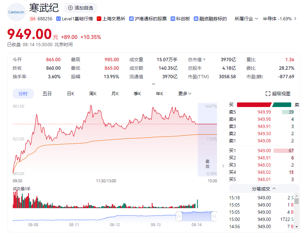The image size is (302, 234).
Task: Click the left handle of date range slider
Action: 179,216
